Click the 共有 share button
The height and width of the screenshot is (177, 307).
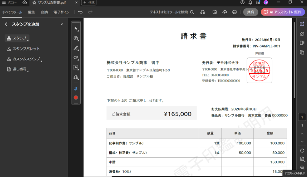pyautogui.click(x=251, y=12)
